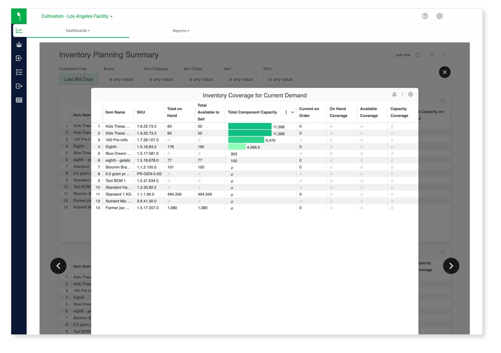Viewport: 501px width, 353px height.
Task: Open the dashboard filters icon
Action: pos(431,54)
